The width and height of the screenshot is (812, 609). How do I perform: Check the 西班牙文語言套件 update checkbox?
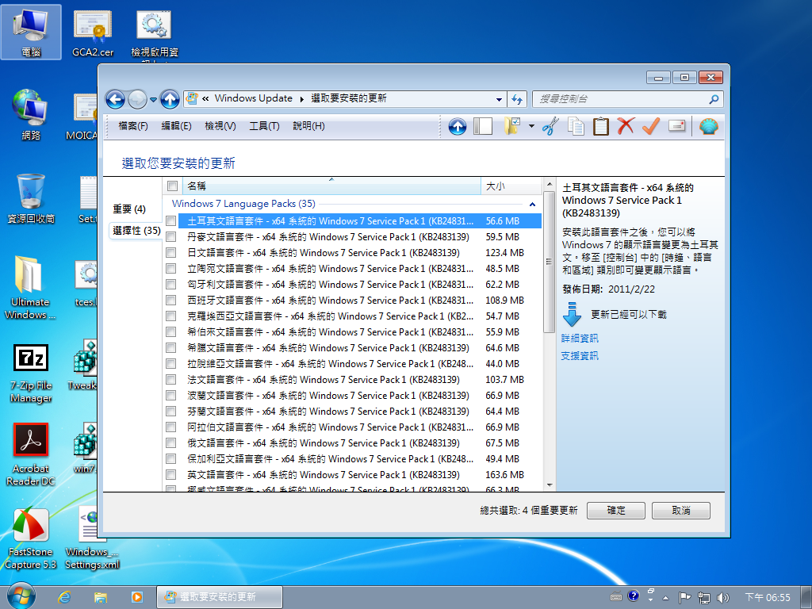tap(171, 301)
